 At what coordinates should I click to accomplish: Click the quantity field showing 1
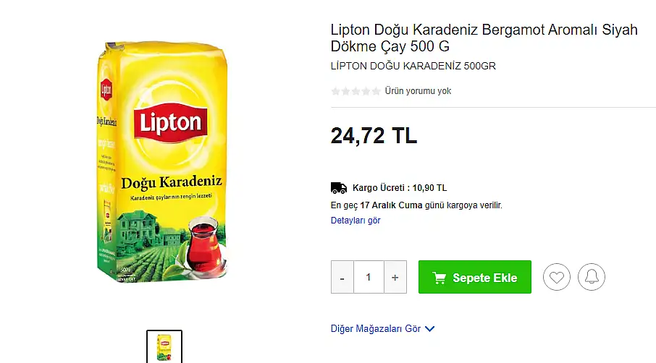pos(369,277)
